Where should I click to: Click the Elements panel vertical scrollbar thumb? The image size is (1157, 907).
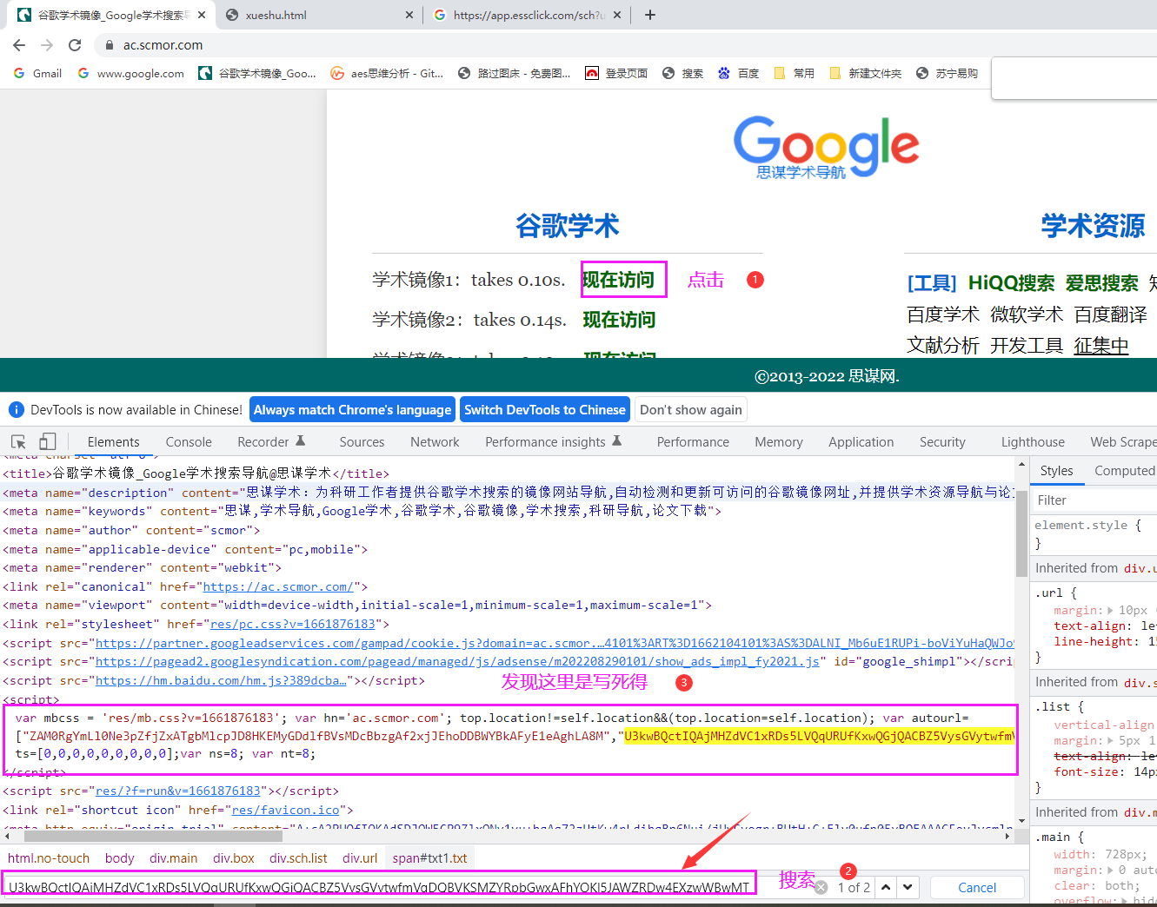click(x=1021, y=532)
